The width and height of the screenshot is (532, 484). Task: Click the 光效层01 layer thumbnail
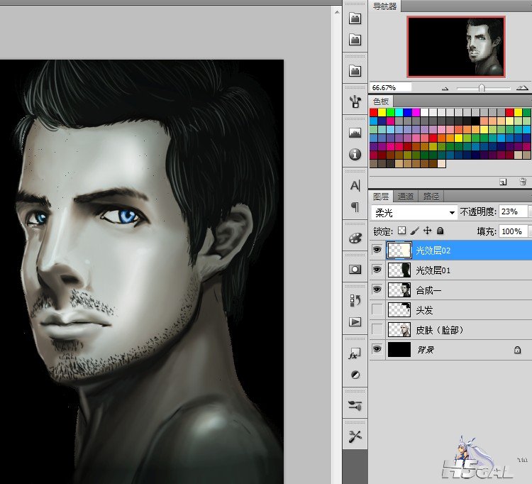coord(399,270)
